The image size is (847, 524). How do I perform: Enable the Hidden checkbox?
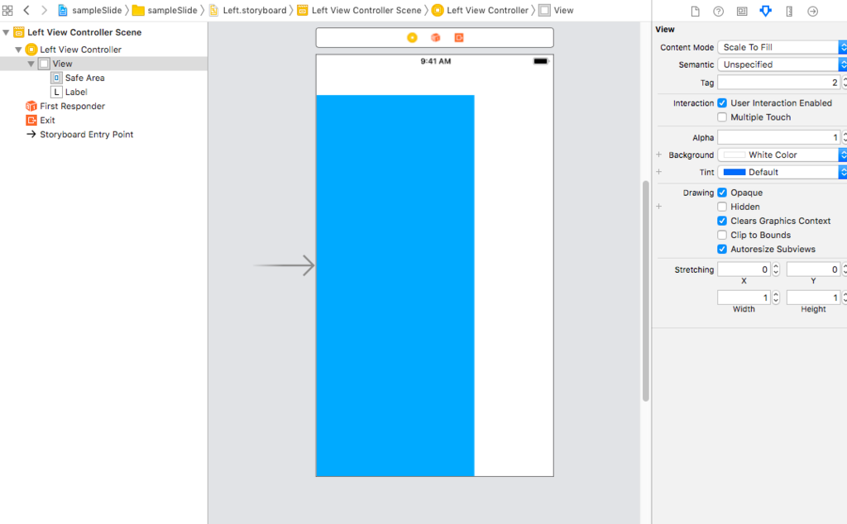(x=722, y=207)
